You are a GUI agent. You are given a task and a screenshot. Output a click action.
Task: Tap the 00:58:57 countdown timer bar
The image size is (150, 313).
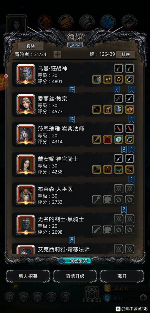pos(75,261)
